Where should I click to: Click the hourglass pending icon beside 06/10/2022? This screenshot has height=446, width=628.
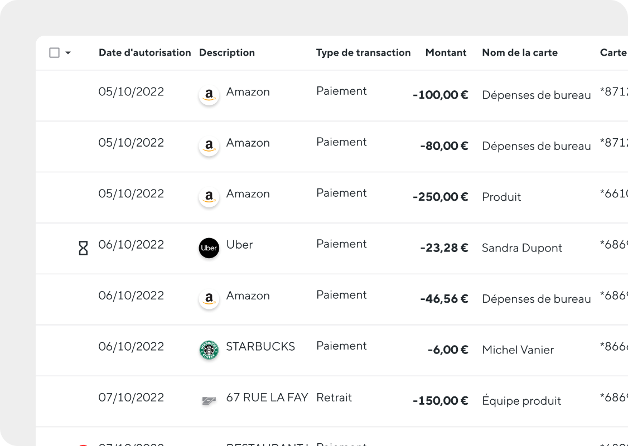coord(83,248)
